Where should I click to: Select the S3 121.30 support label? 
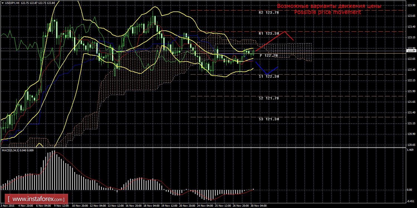click(269, 119)
